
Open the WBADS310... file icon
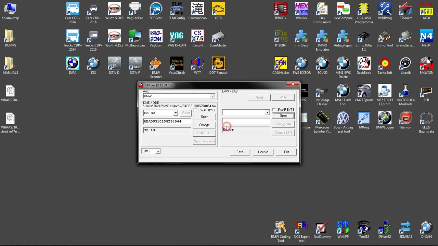coord(10,94)
